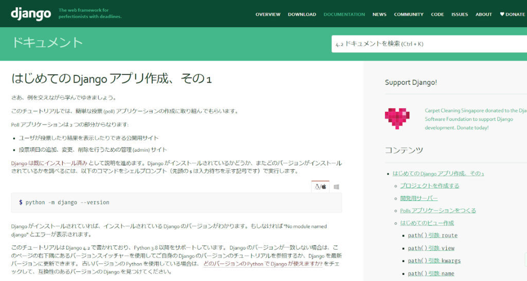Open the CODE menu item
This screenshot has width=527, height=281.
tap(437, 14)
